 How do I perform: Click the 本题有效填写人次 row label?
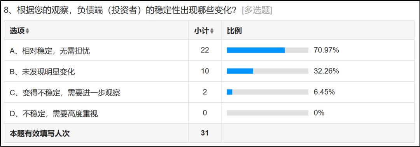(40, 133)
